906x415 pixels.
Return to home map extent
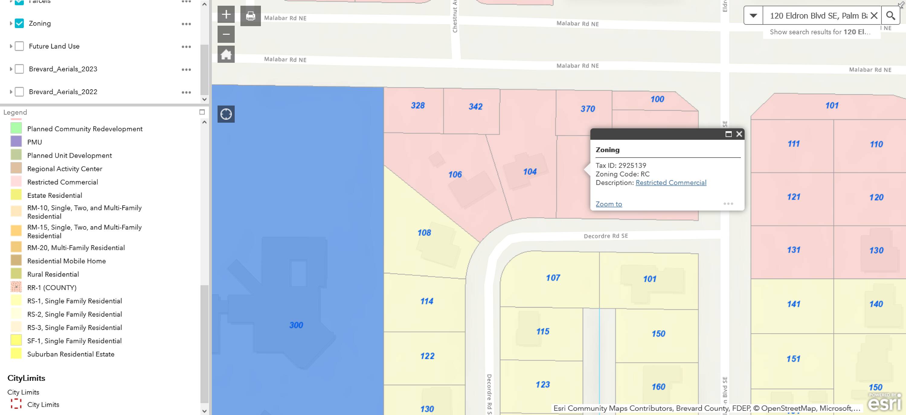tap(226, 54)
